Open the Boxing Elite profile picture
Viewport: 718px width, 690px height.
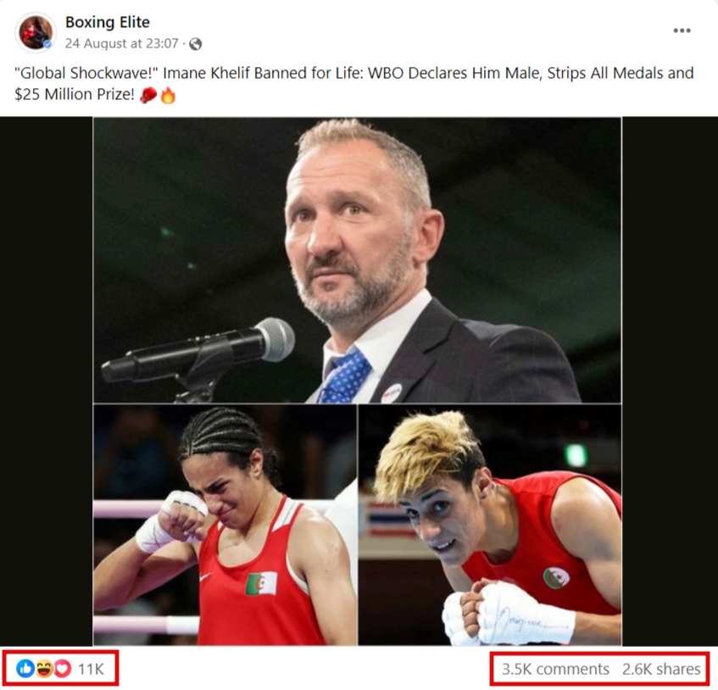click(x=36, y=32)
